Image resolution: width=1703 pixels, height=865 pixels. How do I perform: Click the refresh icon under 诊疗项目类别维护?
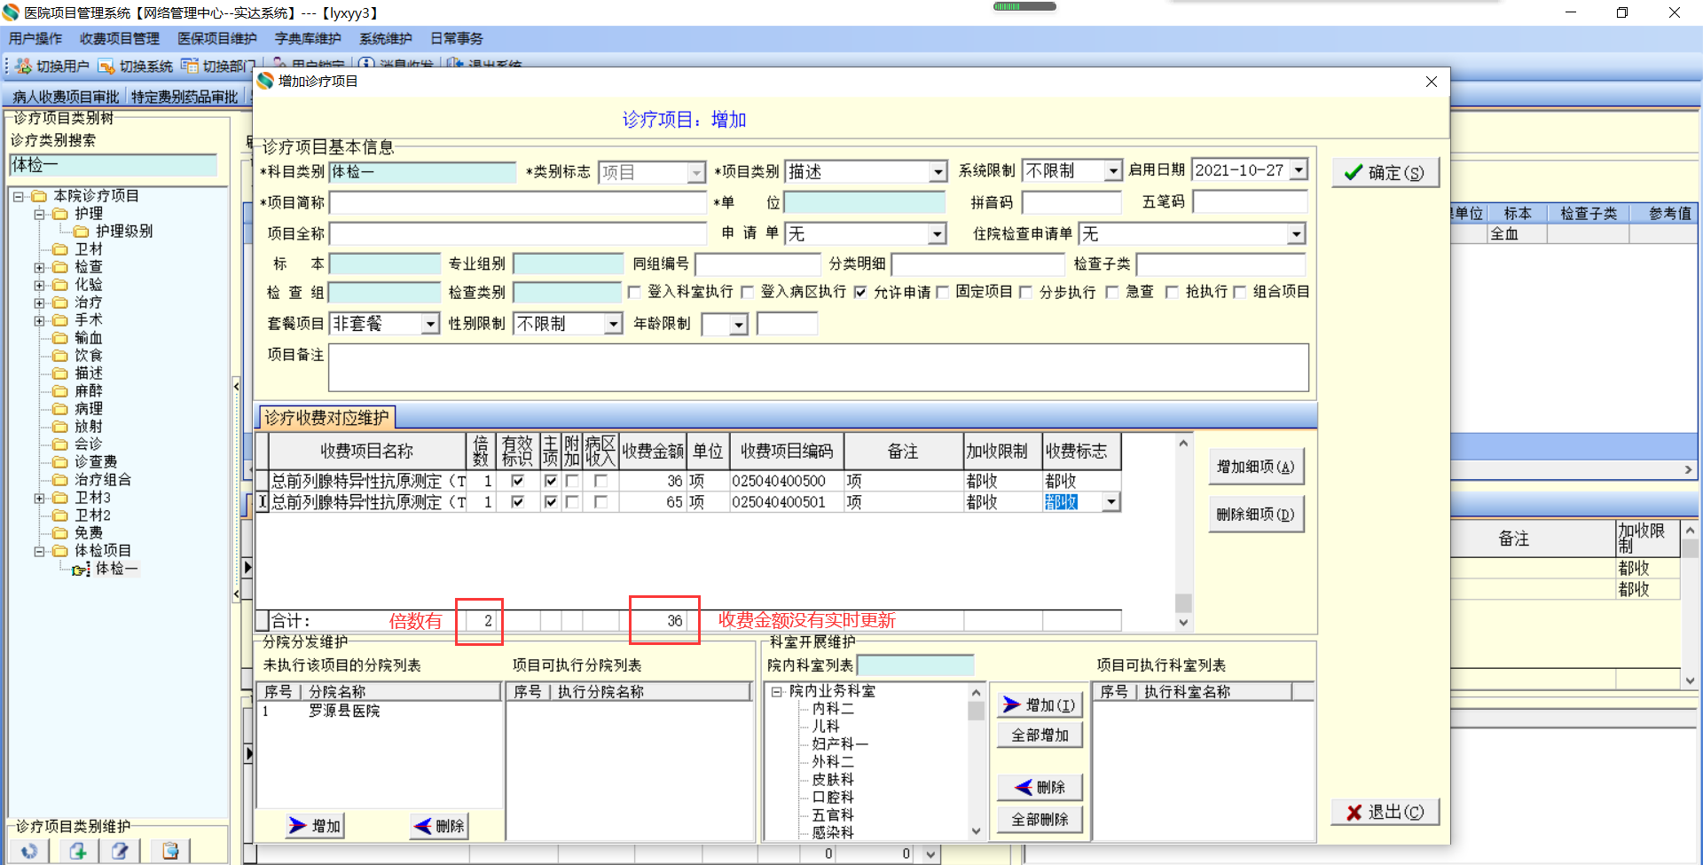point(29,851)
